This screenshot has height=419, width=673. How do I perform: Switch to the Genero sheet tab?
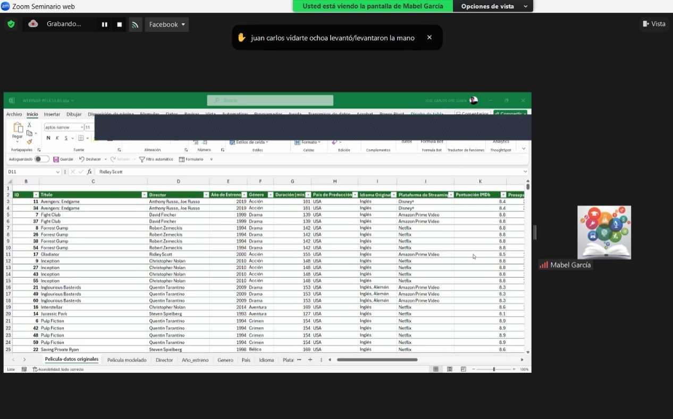(225, 360)
